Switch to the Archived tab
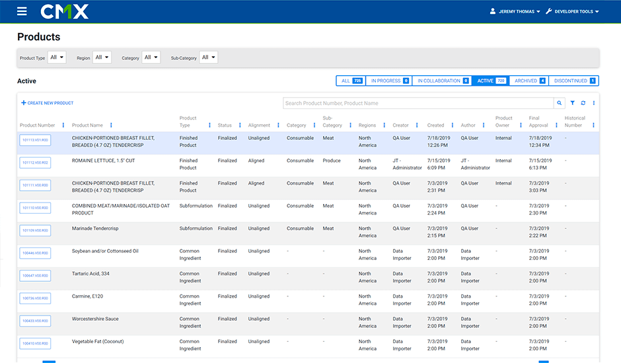Image resolution: width=621 pixels, height=363 pixels. pos(529,81)
